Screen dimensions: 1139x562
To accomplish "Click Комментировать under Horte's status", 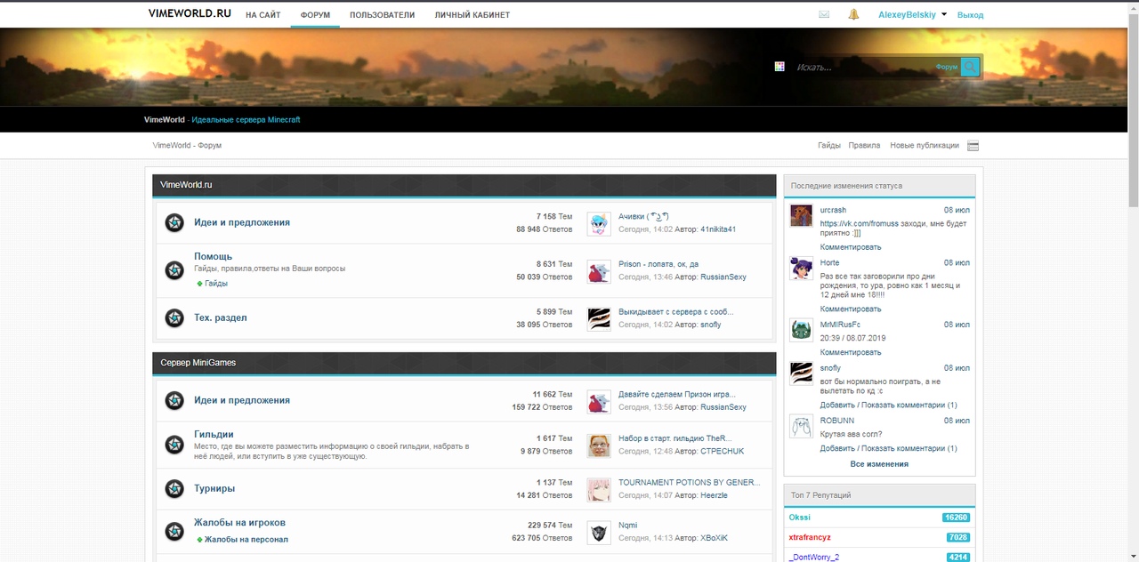I will tap(851, 309).
